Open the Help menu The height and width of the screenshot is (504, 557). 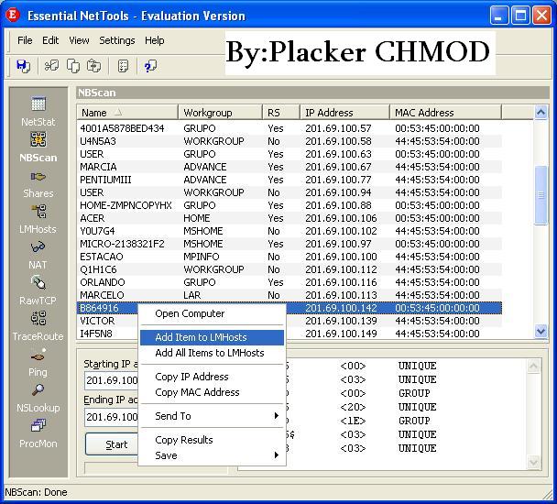pyautogui.click(x=154, y=40)
